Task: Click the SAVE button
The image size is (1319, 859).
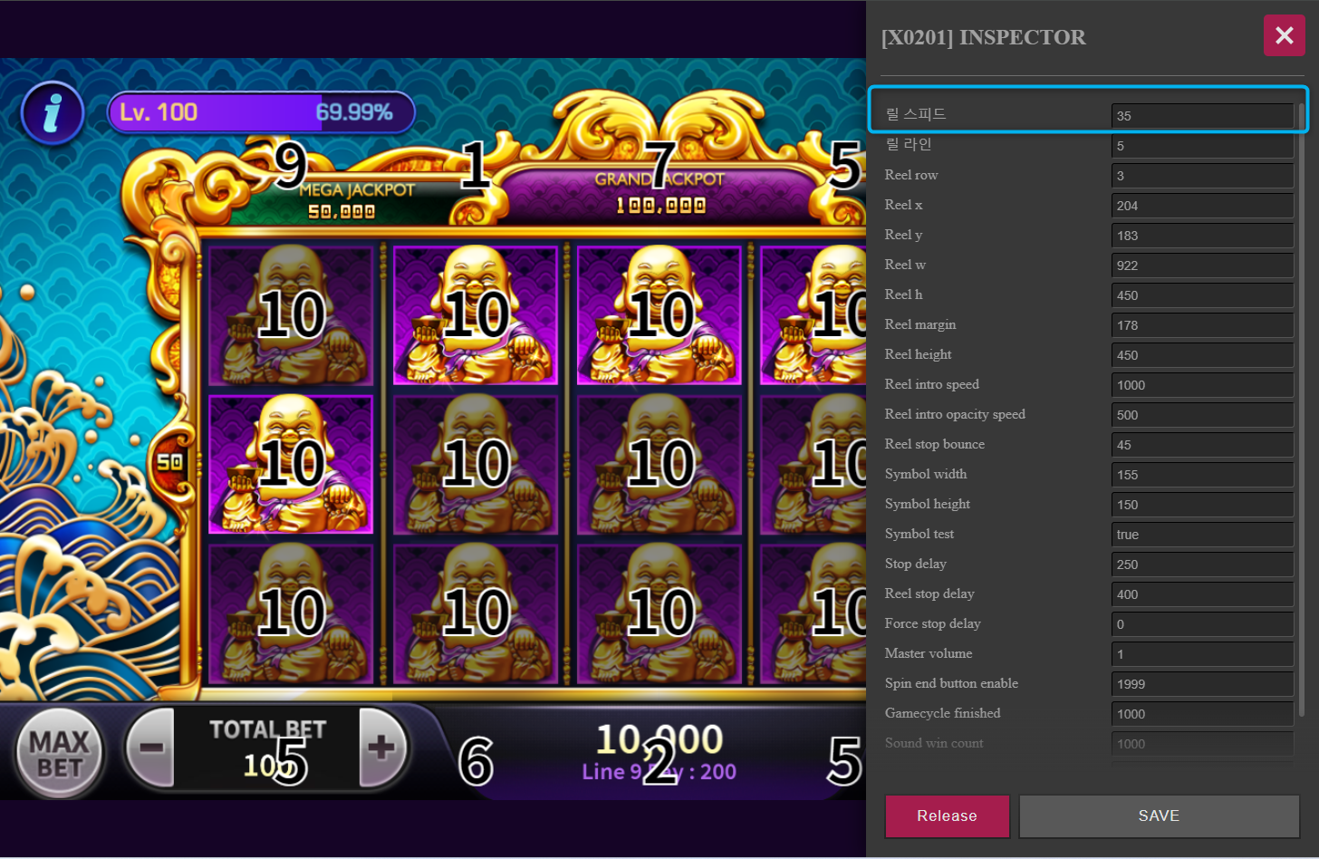Action: (1160, 816)
